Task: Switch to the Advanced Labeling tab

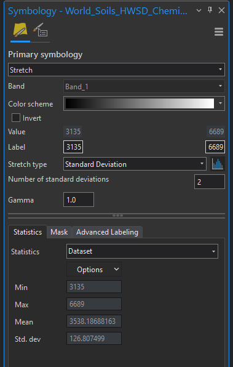Action: tap(107, 232)
